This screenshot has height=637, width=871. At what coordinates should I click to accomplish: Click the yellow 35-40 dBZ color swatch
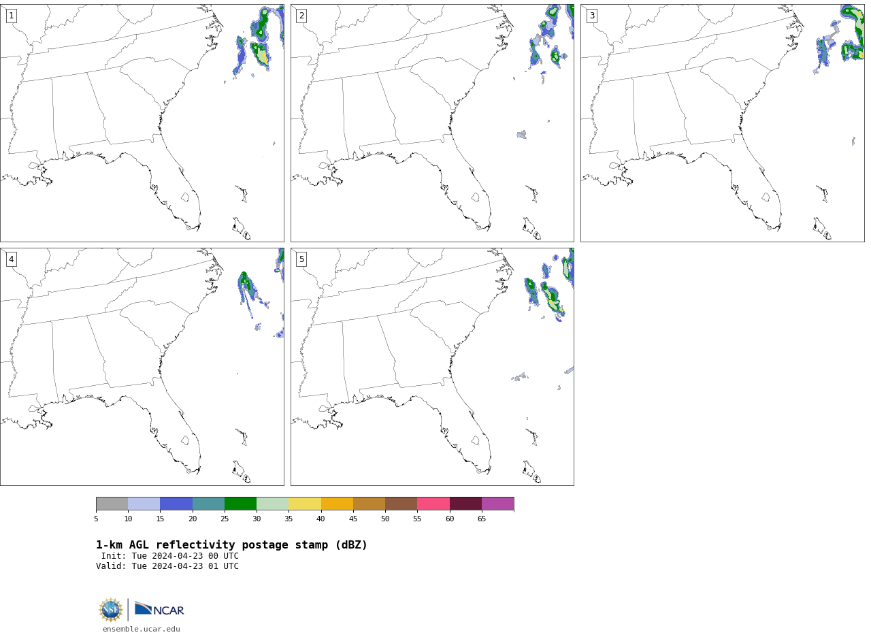(x=305, y=504)
